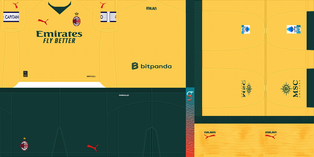Select the FLY BETTER slogan text
This screenshot has width=314, height=157.
click(x=59, y=40)
